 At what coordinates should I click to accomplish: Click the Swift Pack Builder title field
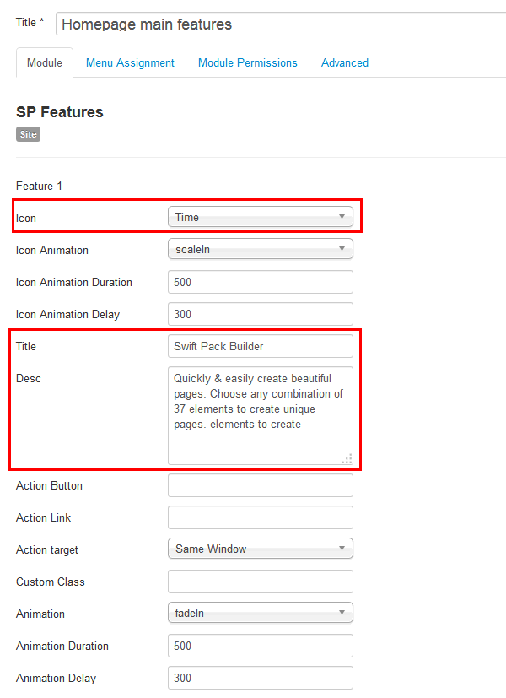pyautogui.click(x=260, y=346)
